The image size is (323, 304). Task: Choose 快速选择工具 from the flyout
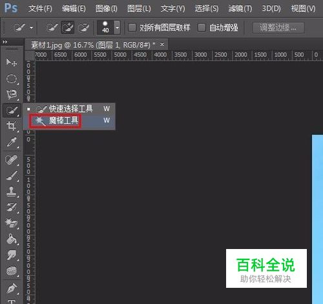coord(70,109)
